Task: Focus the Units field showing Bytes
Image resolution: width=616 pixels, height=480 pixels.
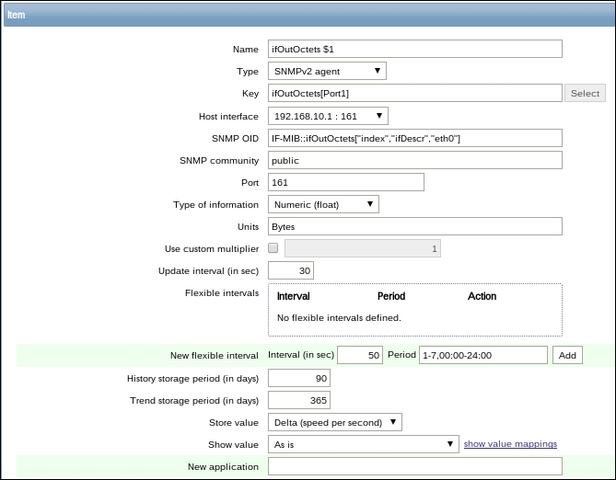Action: point(414,226)
